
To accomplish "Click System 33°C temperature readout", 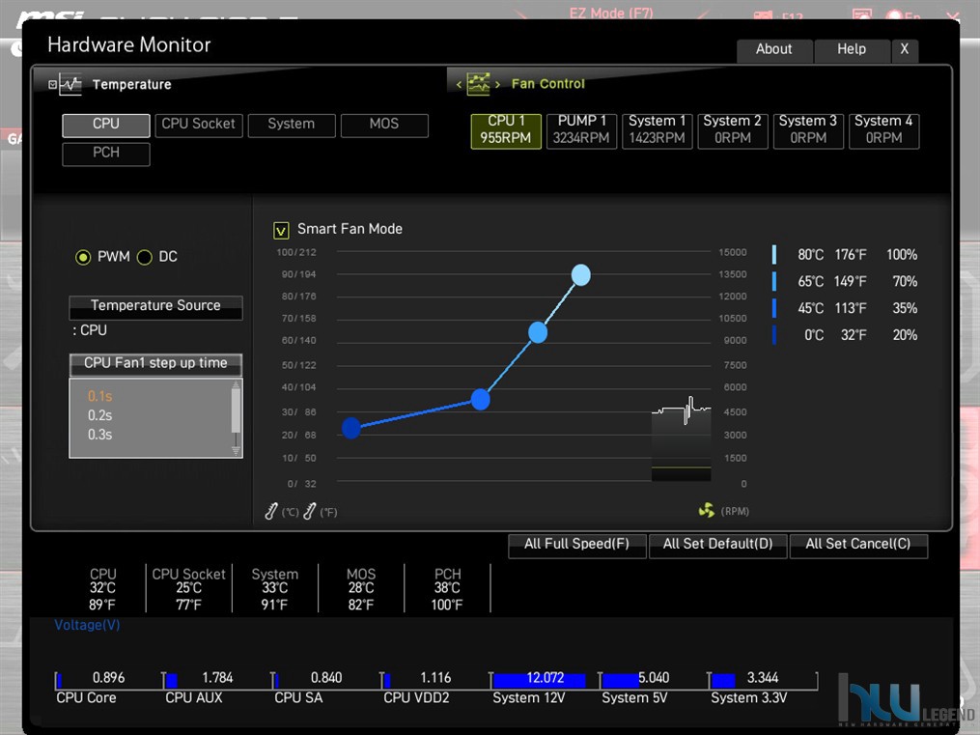I will (x=275, y=589).
